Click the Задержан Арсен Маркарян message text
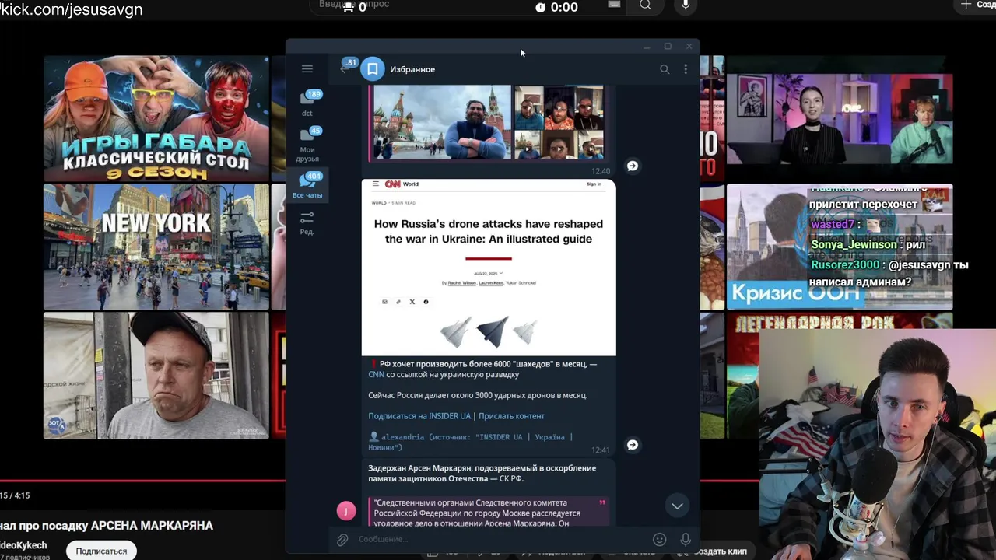This screenshot has width=996, height=560. pyautogui.click(x=482, y=473)
